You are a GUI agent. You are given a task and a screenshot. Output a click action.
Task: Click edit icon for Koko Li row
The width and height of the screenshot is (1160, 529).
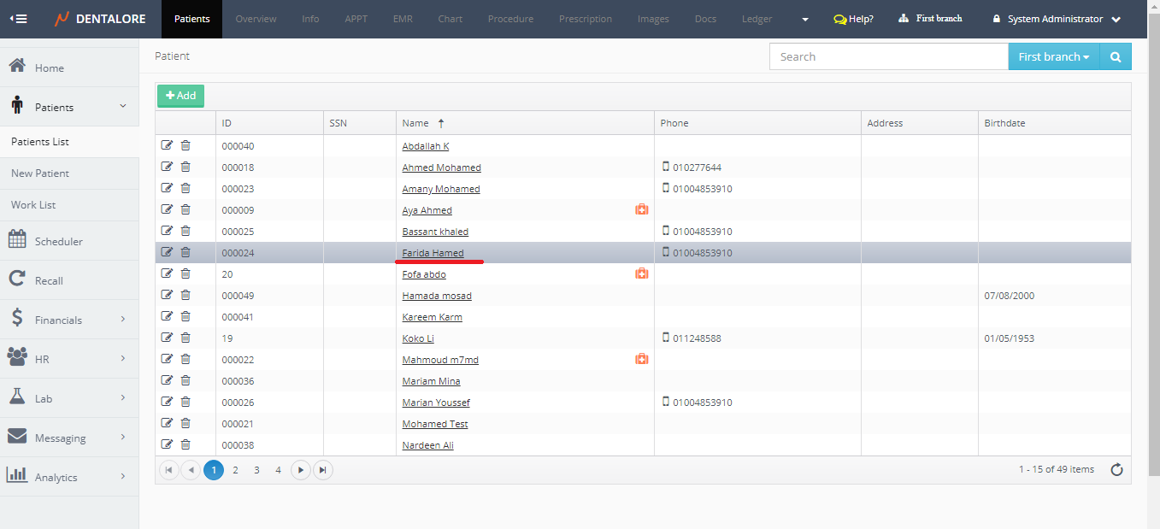[167, 338]
